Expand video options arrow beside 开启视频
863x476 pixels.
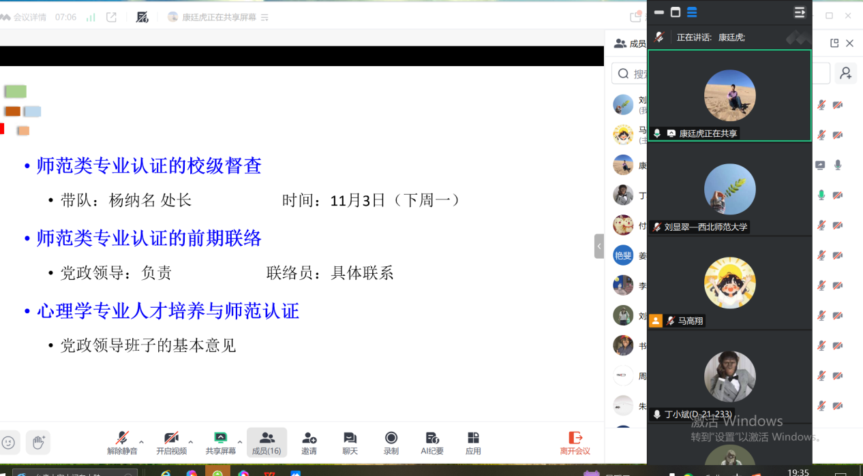(x=191, y=442)
